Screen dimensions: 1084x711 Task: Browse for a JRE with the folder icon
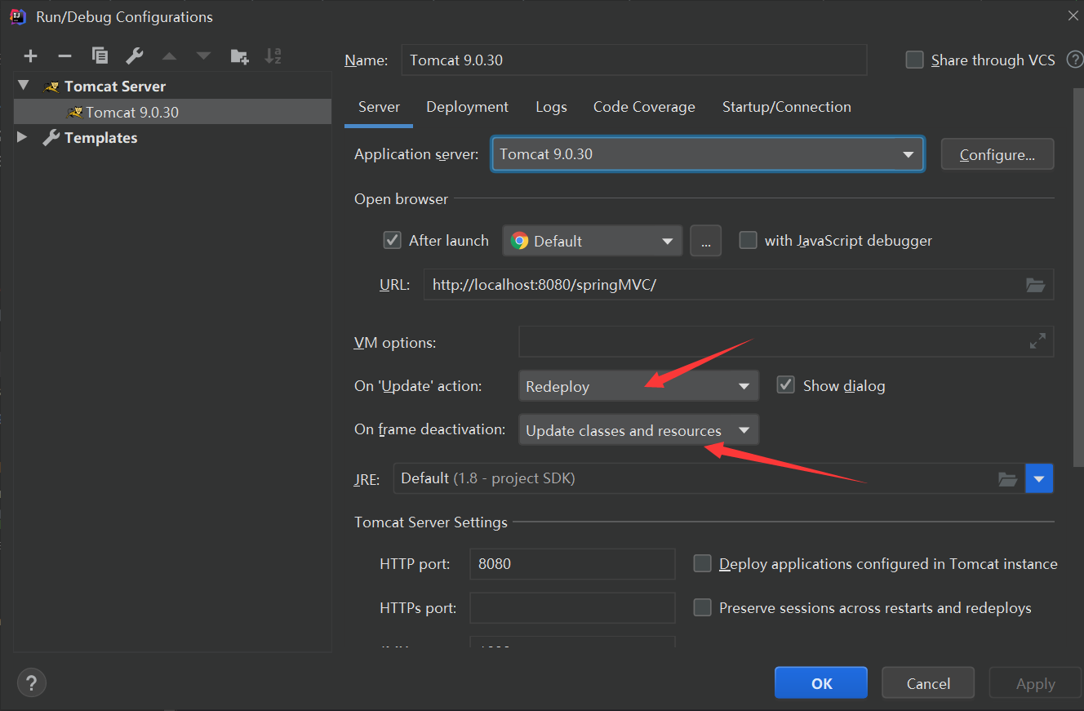tap(1008, 479)
